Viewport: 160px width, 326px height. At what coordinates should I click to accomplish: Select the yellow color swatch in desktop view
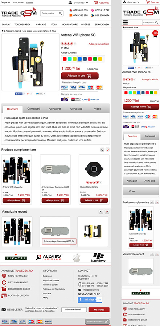click(x=100, y=59)
